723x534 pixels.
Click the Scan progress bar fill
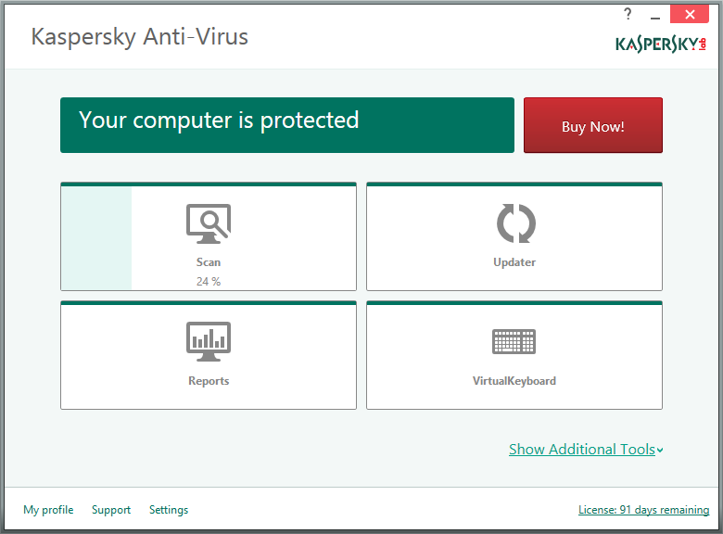coord(96,238)
